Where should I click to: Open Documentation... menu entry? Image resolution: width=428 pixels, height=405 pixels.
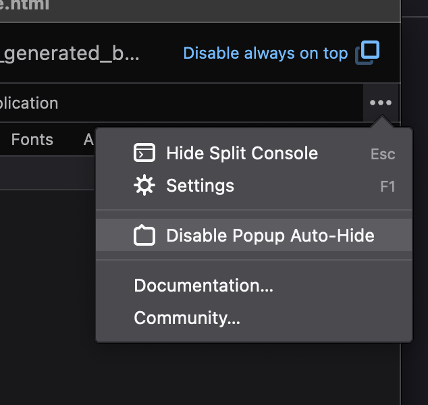(x=254, y=286)
